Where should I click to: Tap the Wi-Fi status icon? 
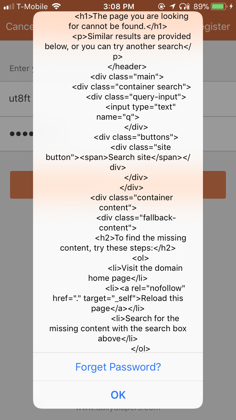tap(57, 6)
